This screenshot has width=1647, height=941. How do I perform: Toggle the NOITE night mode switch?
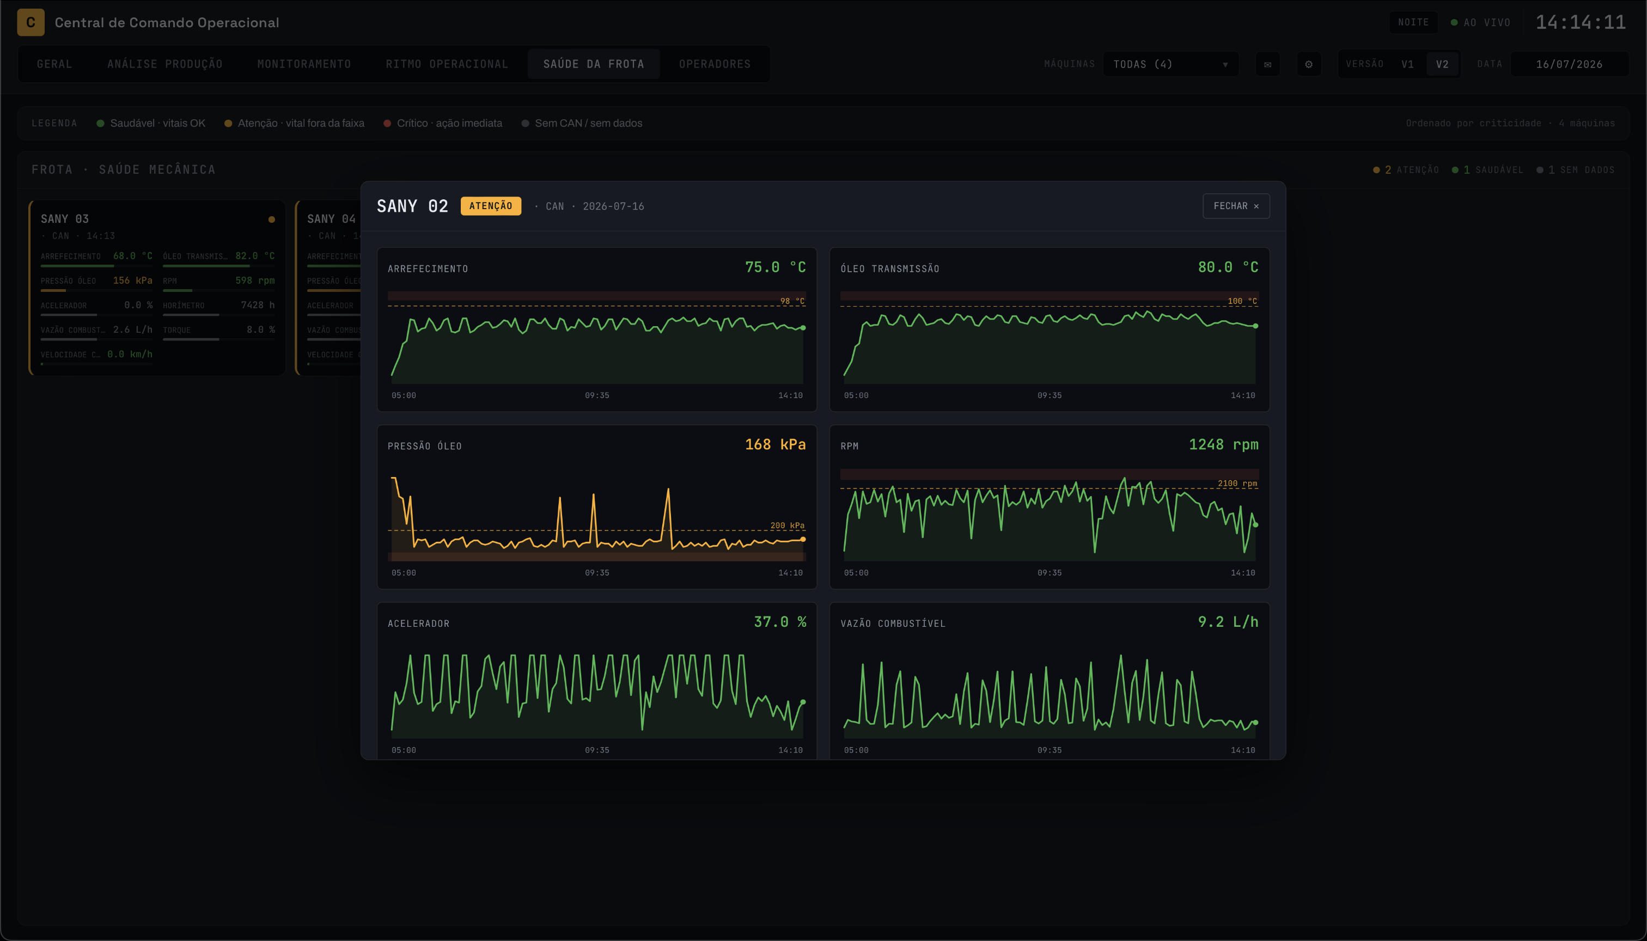point(1413,22)
